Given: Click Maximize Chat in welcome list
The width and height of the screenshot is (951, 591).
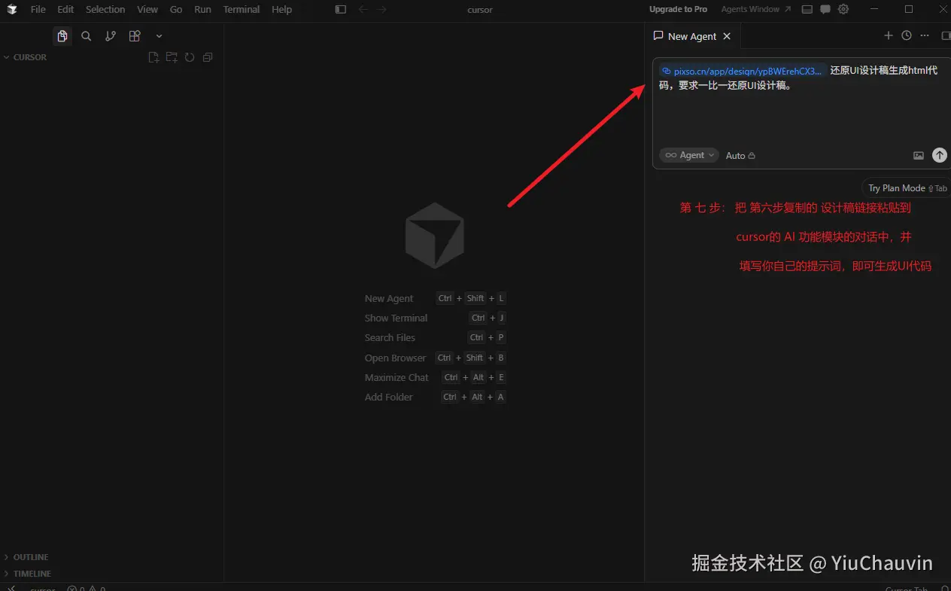Looking at the screenshot, I should point(397,378).
